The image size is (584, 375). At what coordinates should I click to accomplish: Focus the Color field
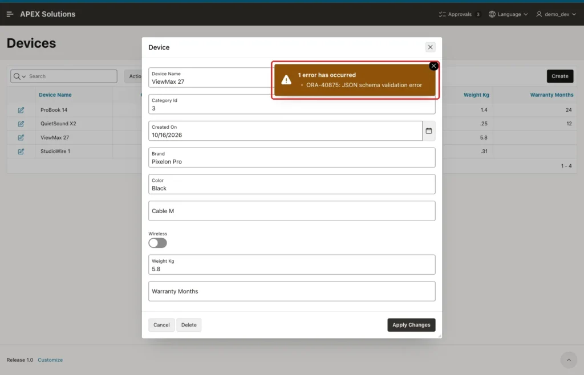click(291, 184)
